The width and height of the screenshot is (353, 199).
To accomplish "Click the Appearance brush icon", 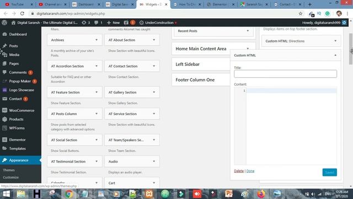I will [x=4, y=160].
